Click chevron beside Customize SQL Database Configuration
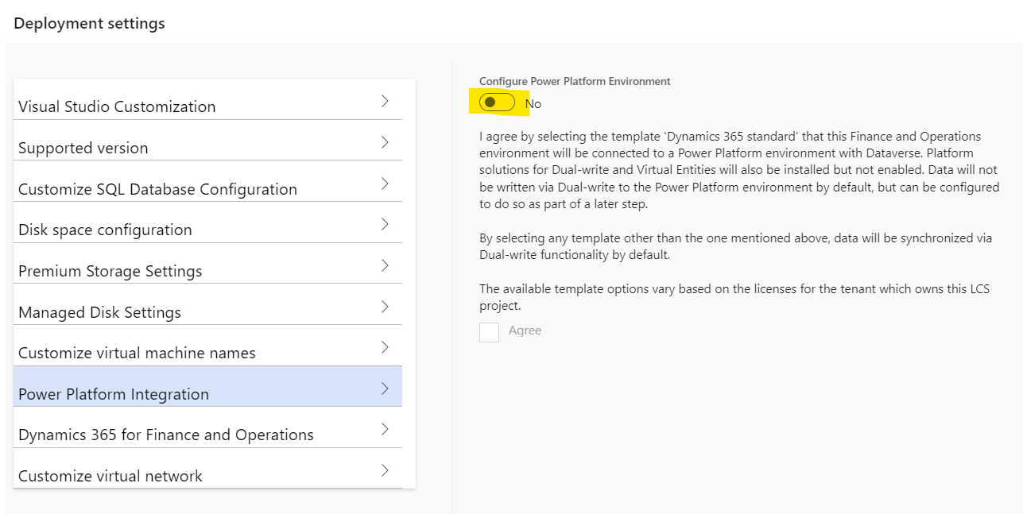 coord(385,184)
